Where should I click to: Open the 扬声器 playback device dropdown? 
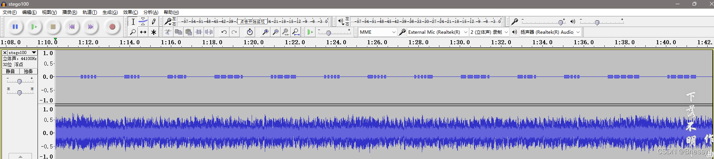pos(550,32)
